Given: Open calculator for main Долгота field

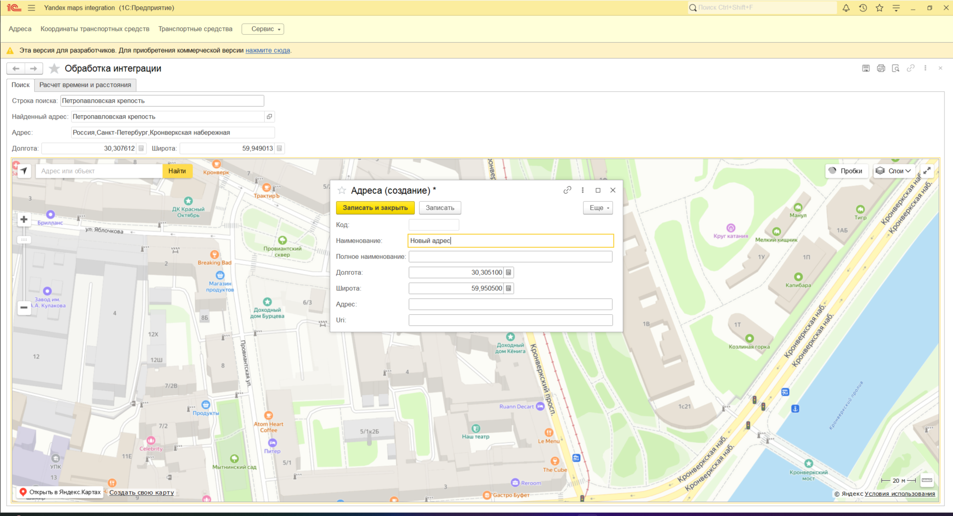Looking at the screenshot, I should point(141,148).
